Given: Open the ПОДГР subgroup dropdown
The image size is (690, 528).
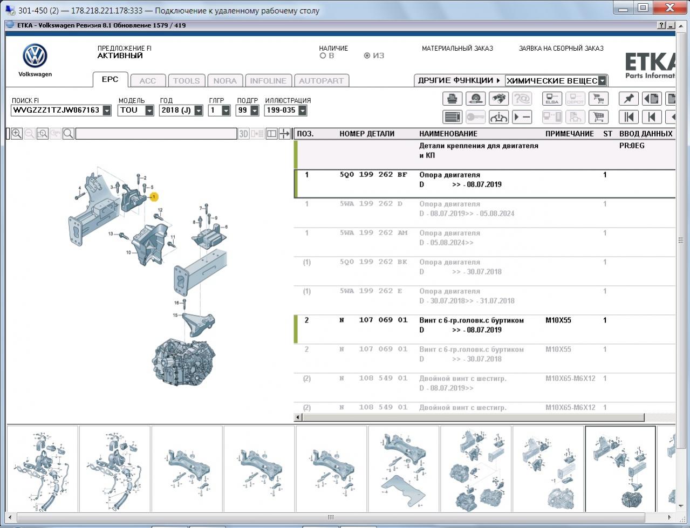Looking at the screenshot, I should (x=255, y=111).
